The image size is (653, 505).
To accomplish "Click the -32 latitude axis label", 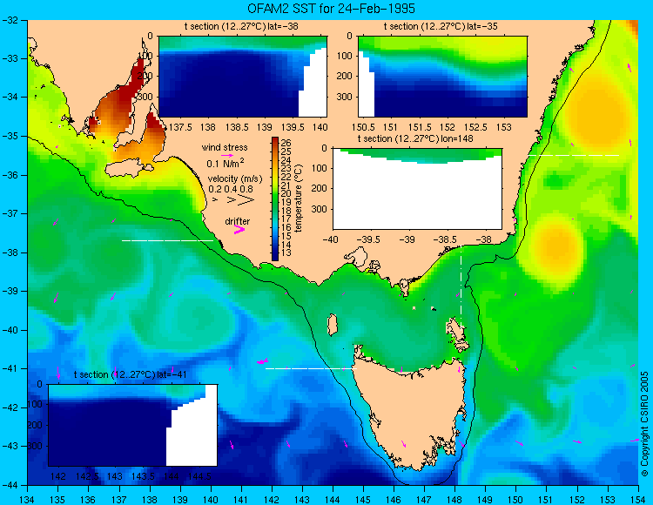I will [x=10, y=20].
